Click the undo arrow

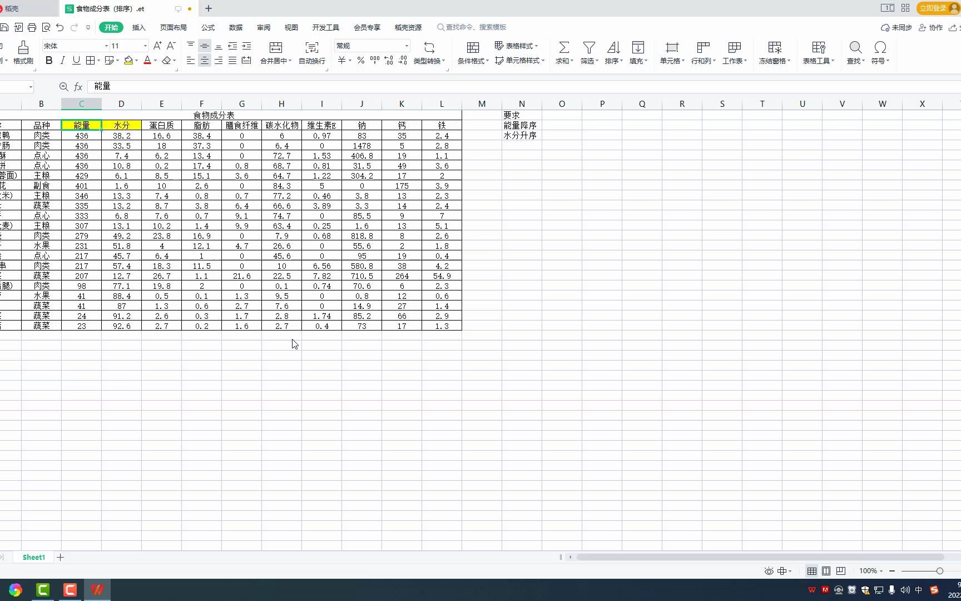(60, 27)
